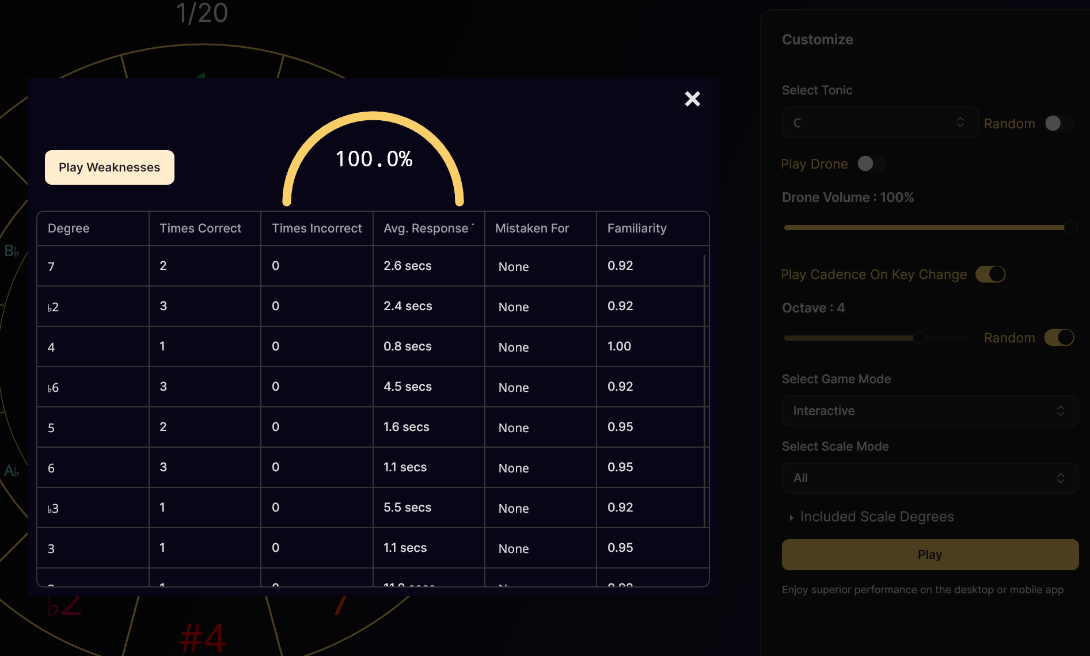Close the statistics dialog
This screenshot has width=1090, height=656.
pos(692,99)
